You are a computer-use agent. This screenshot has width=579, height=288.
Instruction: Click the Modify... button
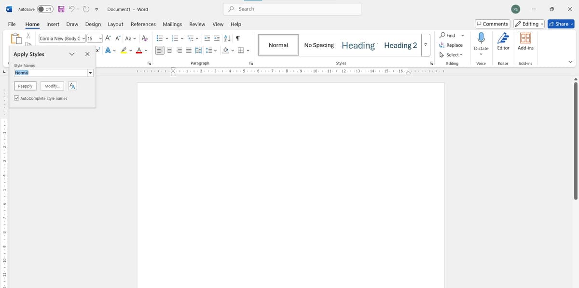[x=52, y=86]
